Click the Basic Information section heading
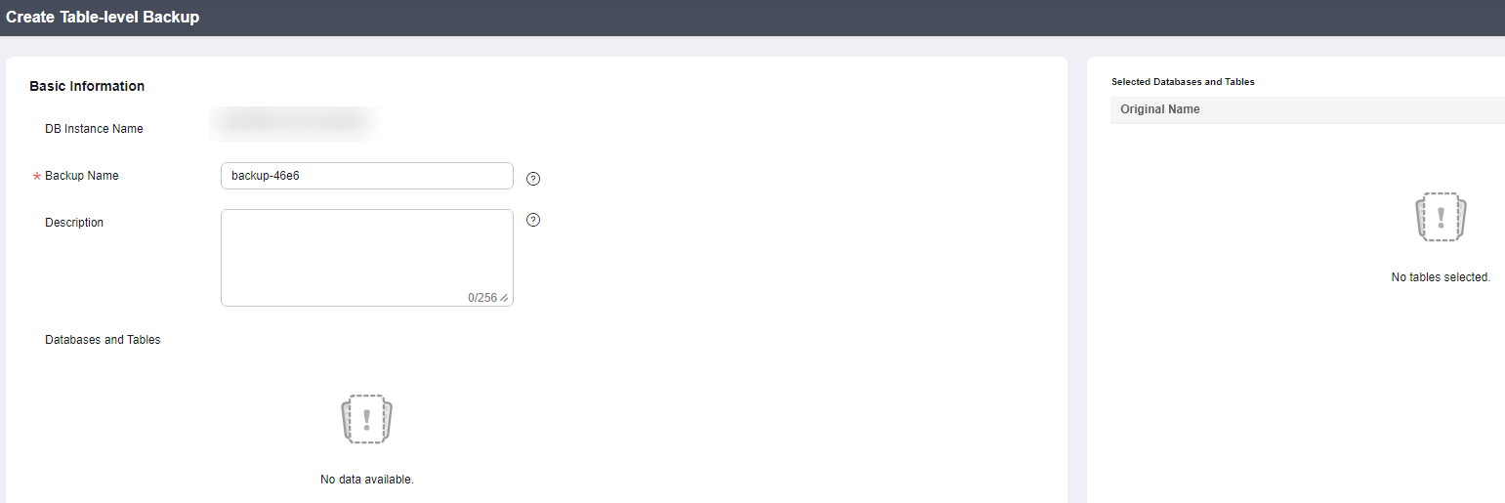This screenshot has width=1505, height=503. (x=87, y=86)
